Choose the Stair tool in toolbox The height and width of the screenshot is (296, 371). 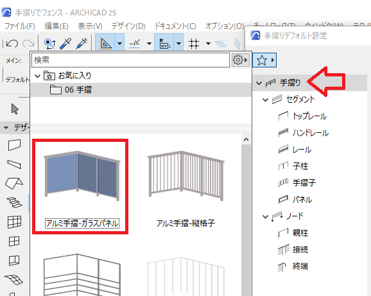pos(14,202)
